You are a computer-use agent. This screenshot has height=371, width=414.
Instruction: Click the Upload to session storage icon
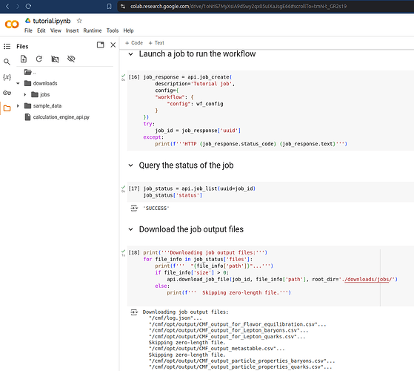click(24, 59)
